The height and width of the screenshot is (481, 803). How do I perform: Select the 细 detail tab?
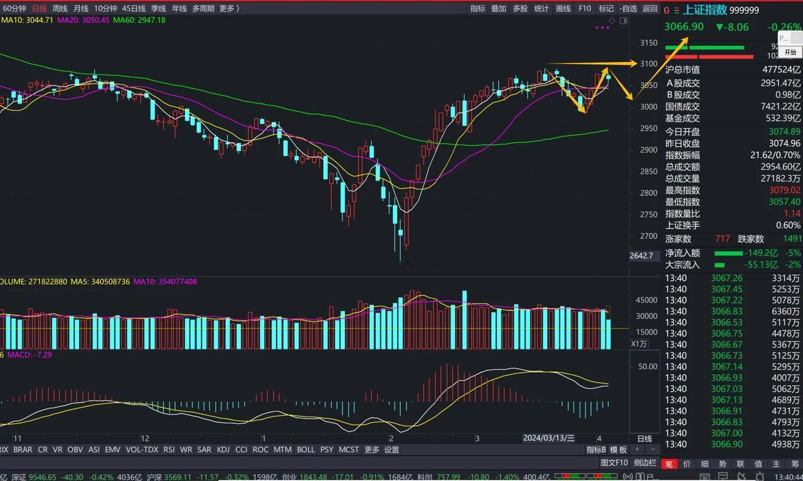[x=705, y=464]
